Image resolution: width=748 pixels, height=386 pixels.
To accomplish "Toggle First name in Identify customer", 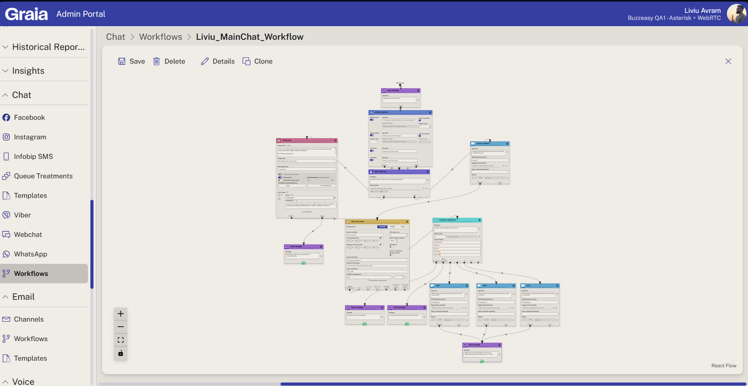I will click(372, 151).
